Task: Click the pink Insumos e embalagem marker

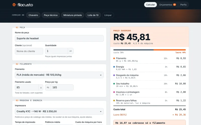Action: click(x=114, y=92)
